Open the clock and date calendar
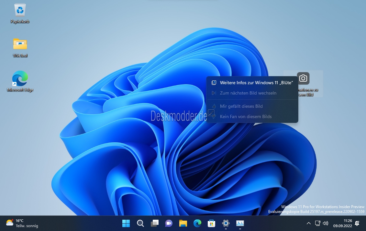 click(344, 223)
